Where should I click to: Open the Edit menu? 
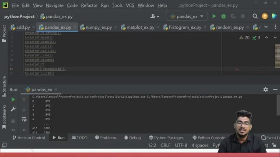26,6
